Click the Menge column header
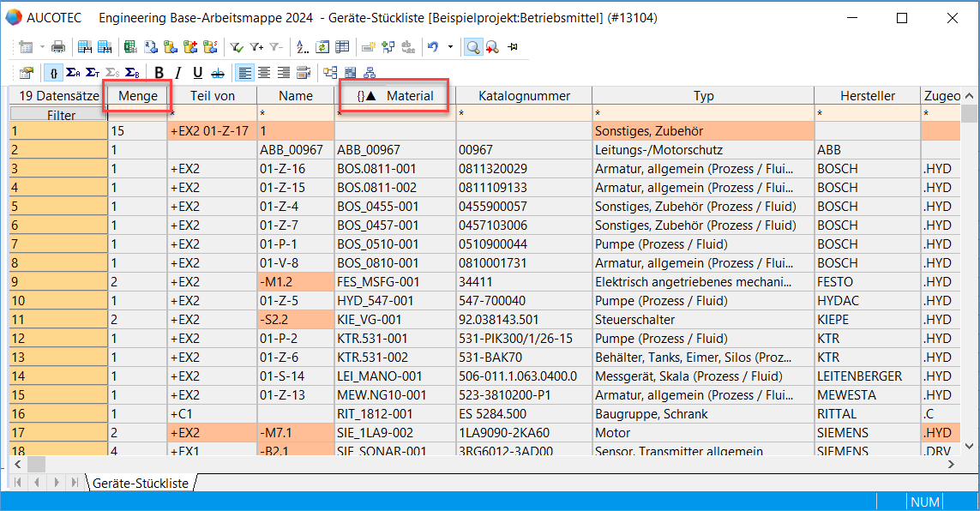 click(x=138, y=96)
